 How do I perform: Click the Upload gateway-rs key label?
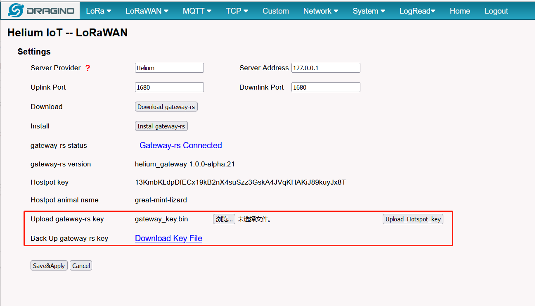pos(67,219)
